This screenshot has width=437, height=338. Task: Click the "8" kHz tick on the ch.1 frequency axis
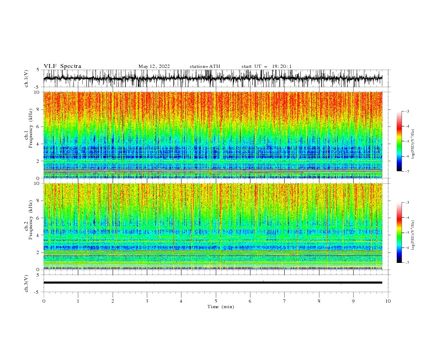coord(39,109)
